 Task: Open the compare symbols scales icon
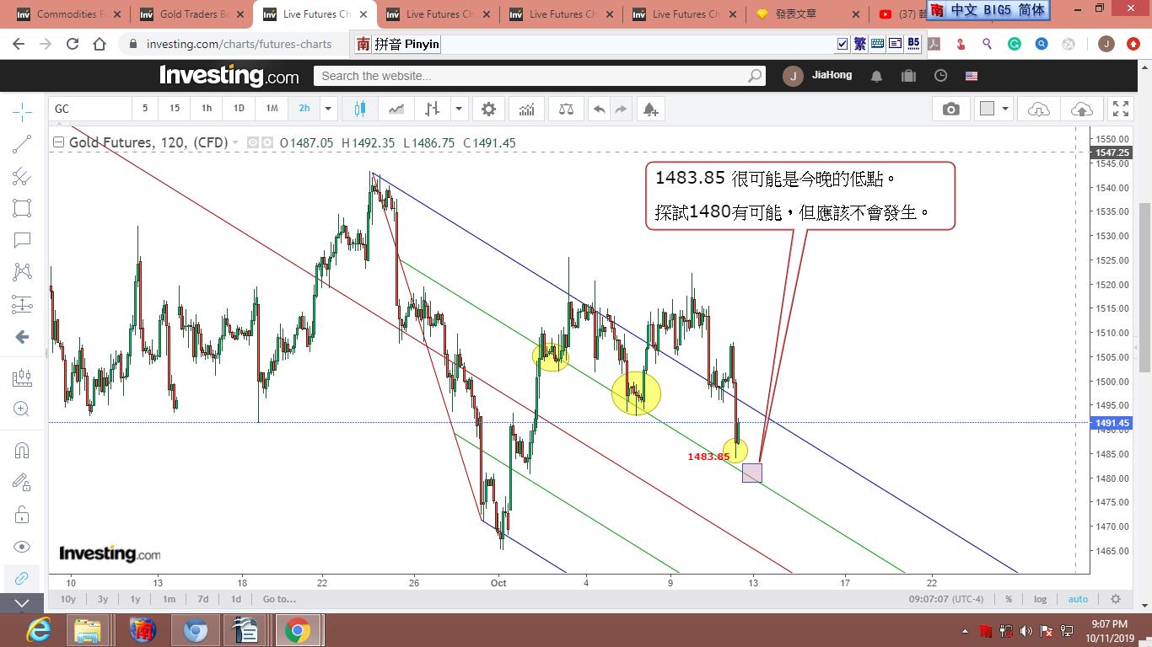click(x=565, y=109)
